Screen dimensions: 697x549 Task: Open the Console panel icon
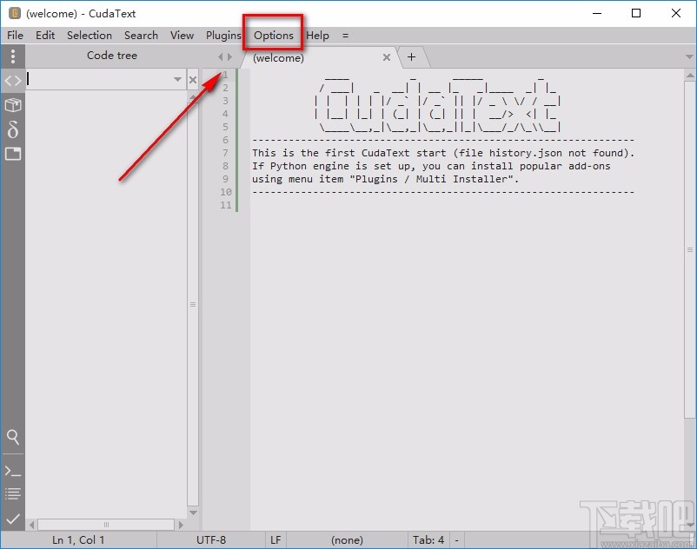click(13, 471)
